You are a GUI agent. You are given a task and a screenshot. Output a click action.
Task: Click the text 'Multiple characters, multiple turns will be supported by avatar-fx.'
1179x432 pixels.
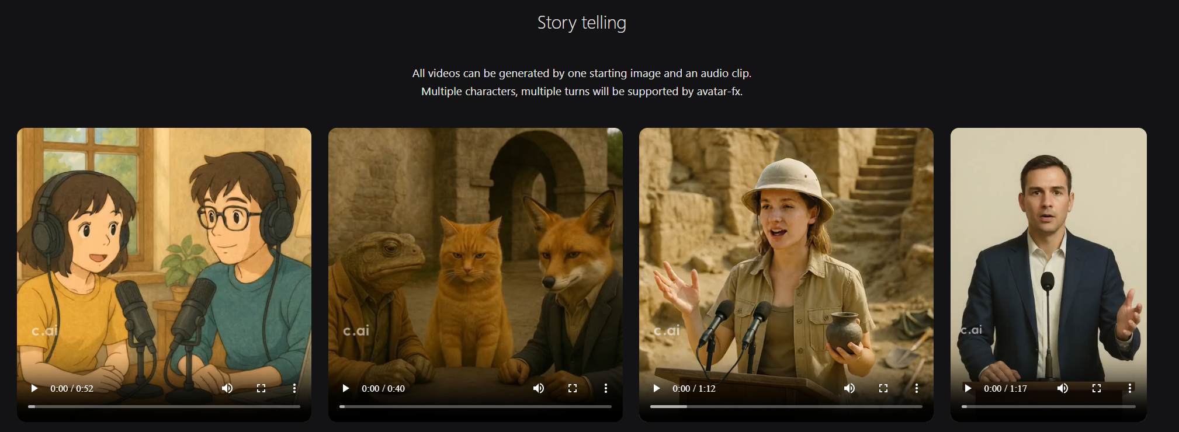(x=582, y=91)
